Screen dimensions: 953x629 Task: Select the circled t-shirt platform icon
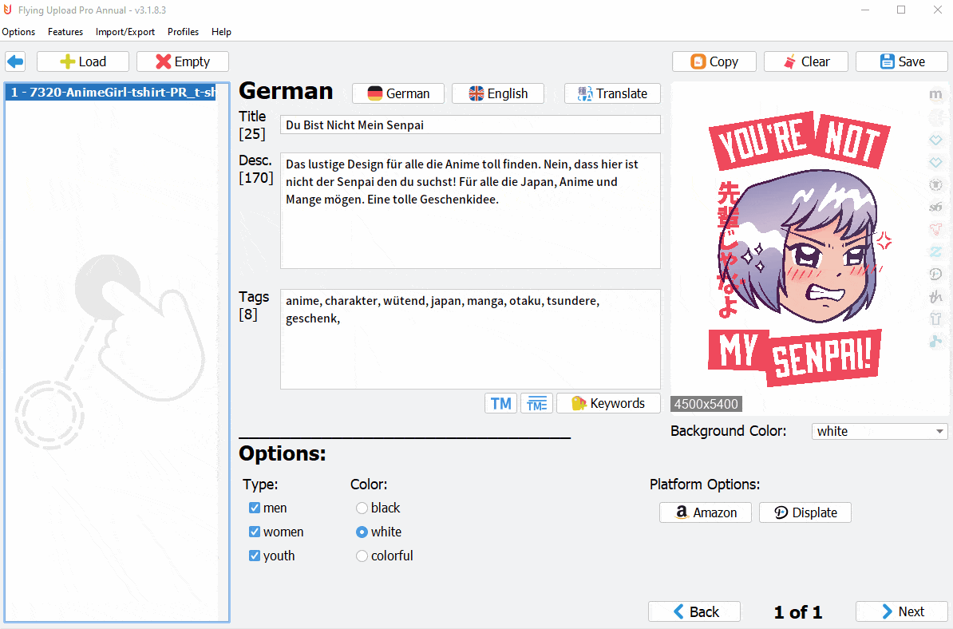click(x=935, y=184)
